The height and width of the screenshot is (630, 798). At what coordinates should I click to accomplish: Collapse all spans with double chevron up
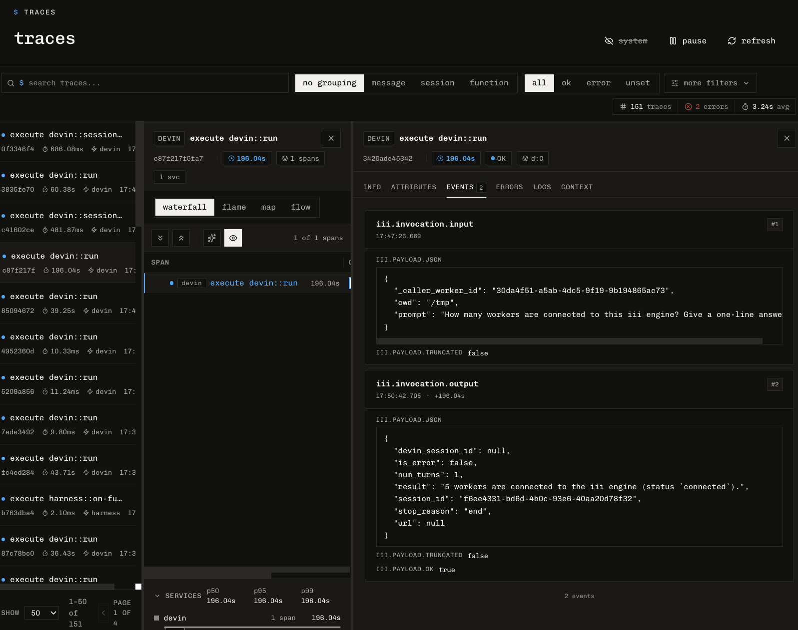181,238
